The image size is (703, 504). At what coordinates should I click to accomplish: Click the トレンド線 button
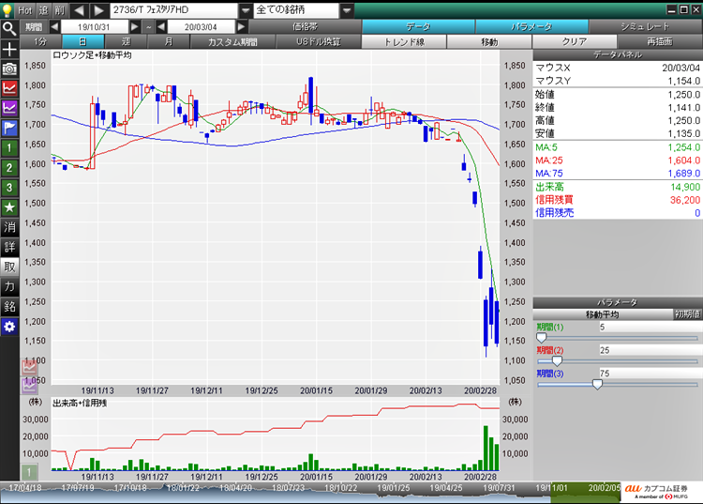click(x=403, y=42)
